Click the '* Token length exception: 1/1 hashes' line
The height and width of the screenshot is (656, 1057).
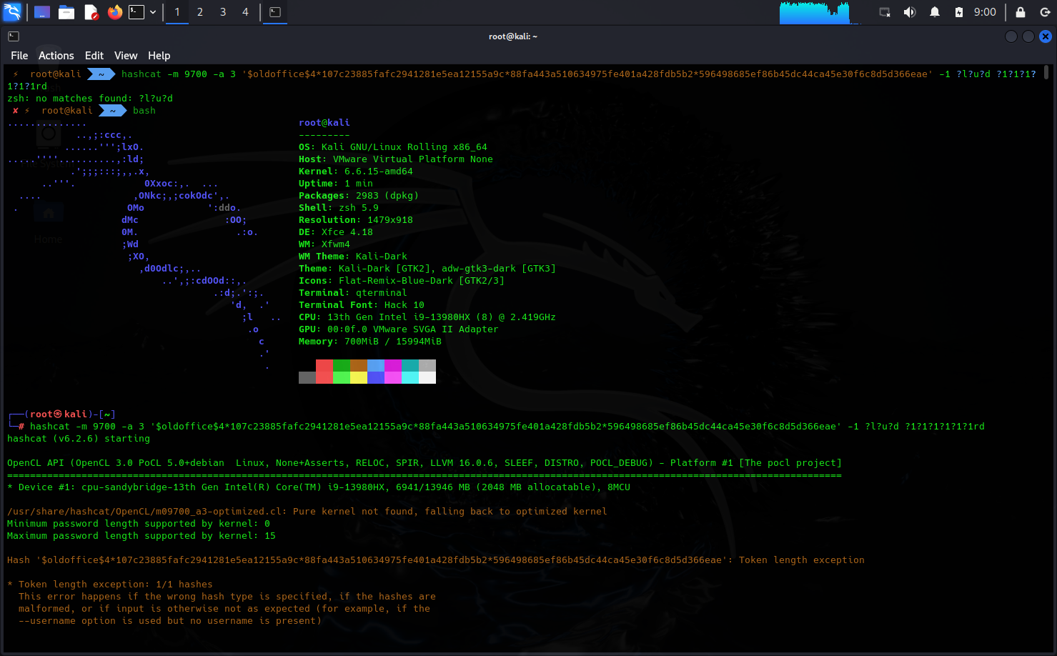[x=110, y=585]
